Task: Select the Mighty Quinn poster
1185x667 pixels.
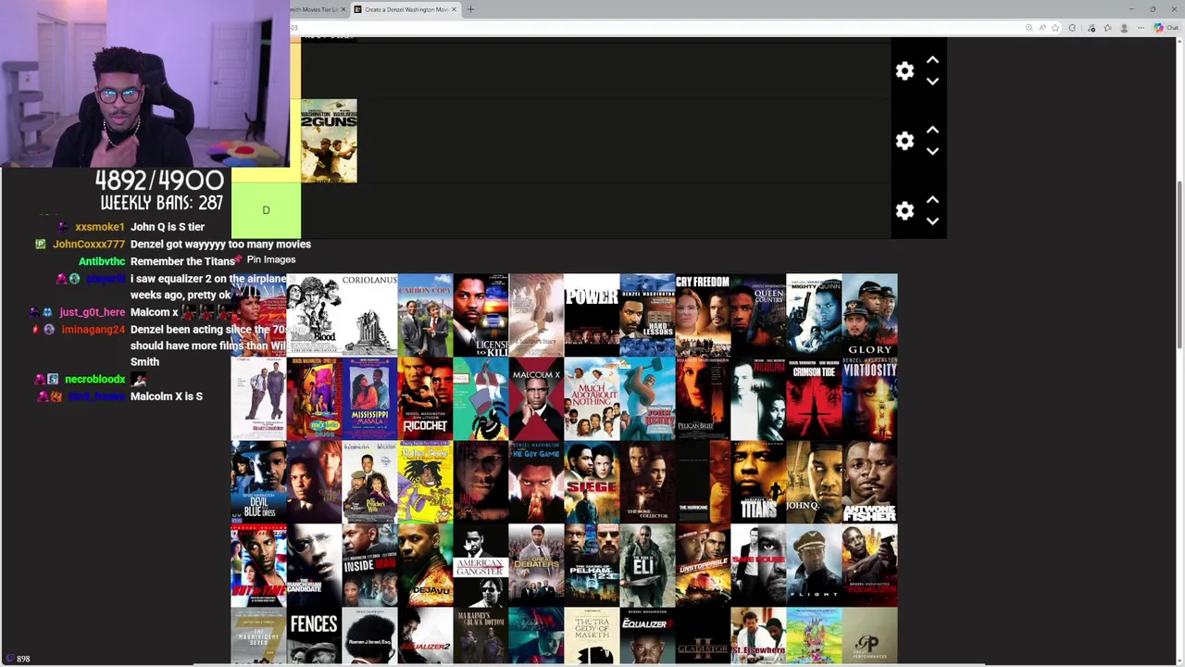Action: (x=814, y=315)
